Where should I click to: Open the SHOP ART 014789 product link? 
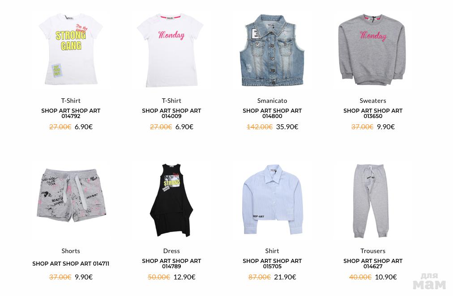pos(171,264)
